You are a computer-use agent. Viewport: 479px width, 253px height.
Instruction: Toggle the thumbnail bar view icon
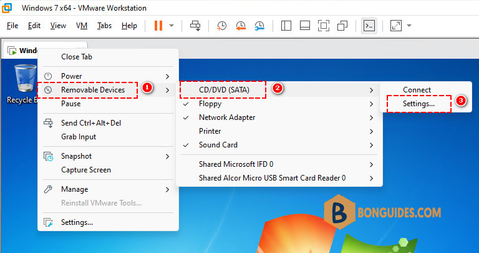[305, 26]
